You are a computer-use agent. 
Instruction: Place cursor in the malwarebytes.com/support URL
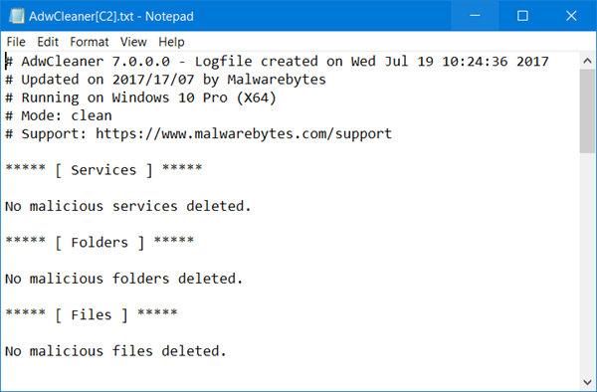[244, 134]
